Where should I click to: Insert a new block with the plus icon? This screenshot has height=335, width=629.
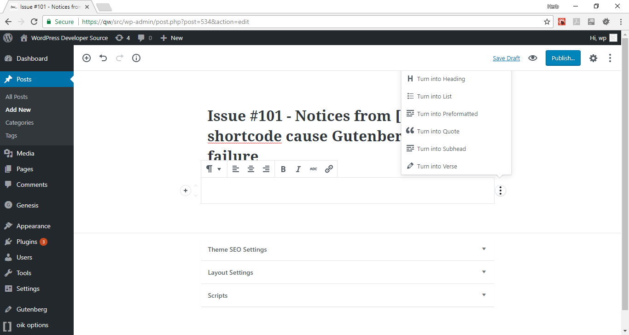click(86, 58)
